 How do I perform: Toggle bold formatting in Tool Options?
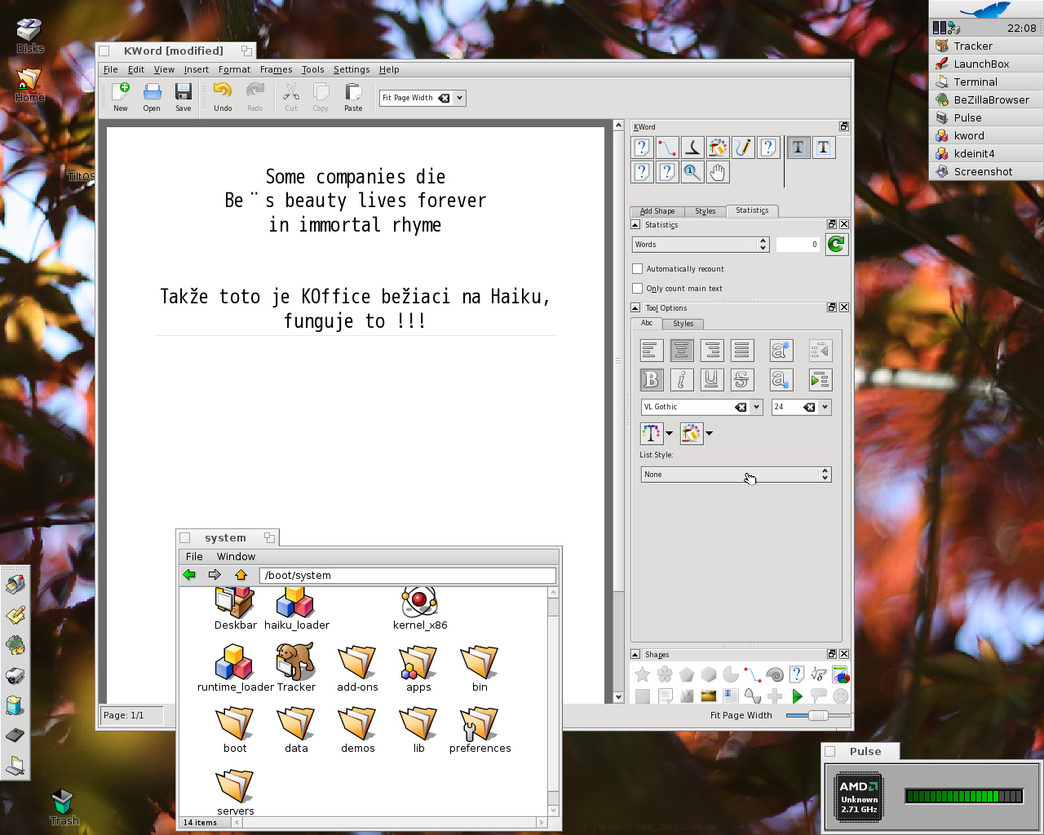652,380
